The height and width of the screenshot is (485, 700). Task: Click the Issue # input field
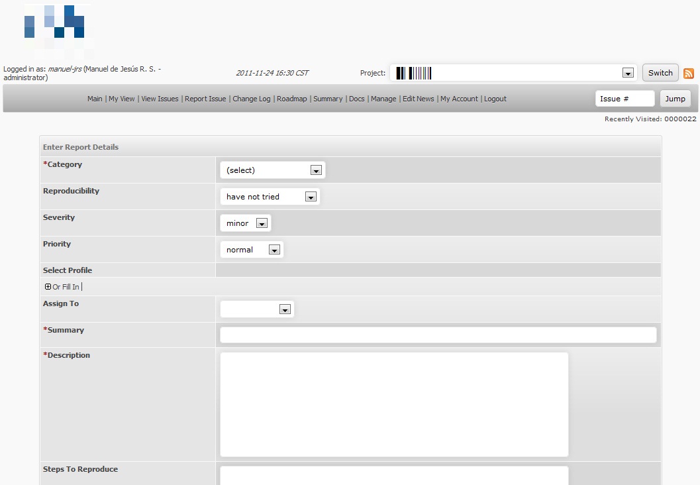[624, 99]
